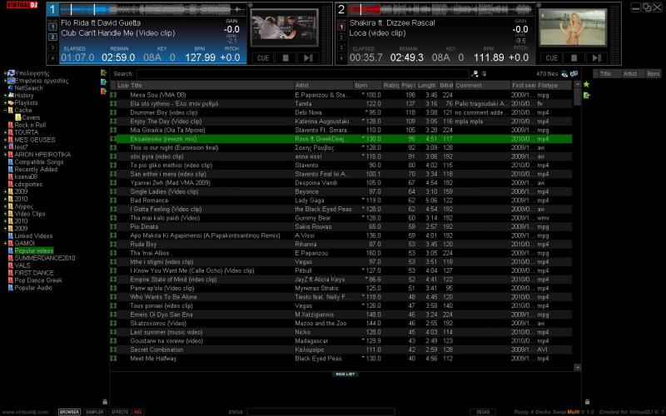This screenshot has width=666, height=416.
Task: Click the video icon of Meet Me Halfway row
Action: tap(113, 359)
